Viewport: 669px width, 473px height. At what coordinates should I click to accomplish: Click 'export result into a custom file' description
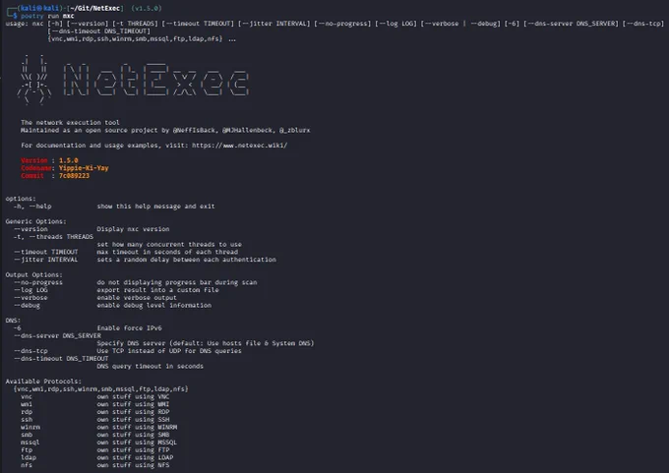[x=157, y=290]
